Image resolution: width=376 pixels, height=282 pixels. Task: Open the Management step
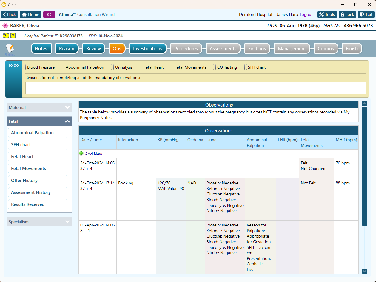click(292, 49)
